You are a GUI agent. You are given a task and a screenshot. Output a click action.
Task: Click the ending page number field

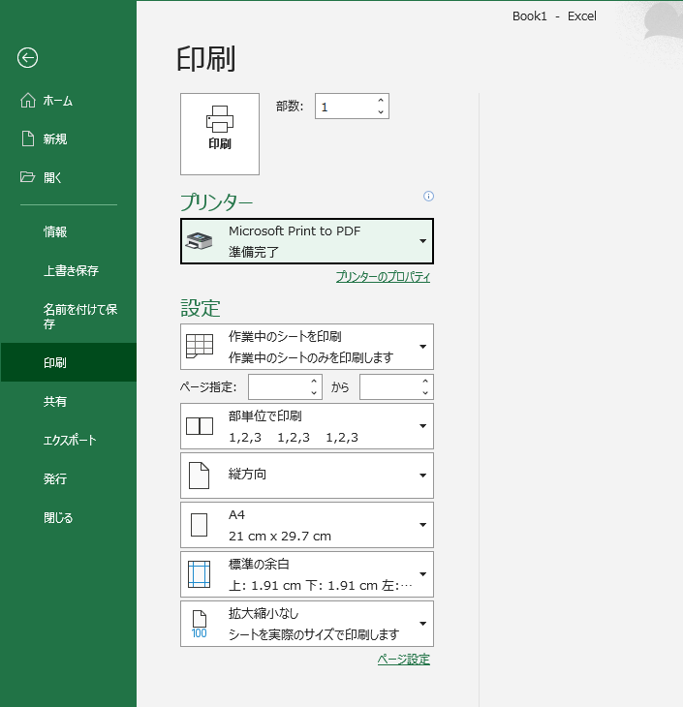(388, 387)
